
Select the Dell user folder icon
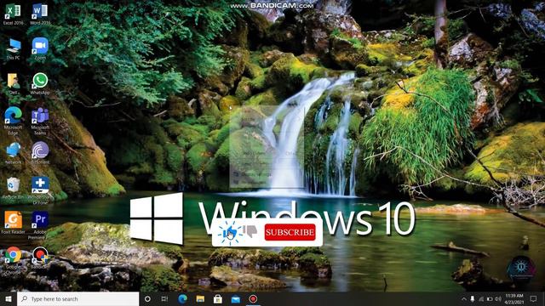(x=14, y=83)
